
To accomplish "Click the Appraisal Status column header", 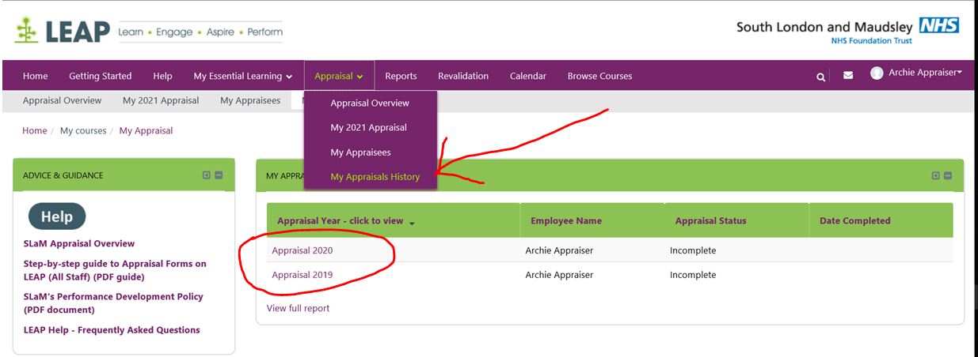I will coord(710,221).
